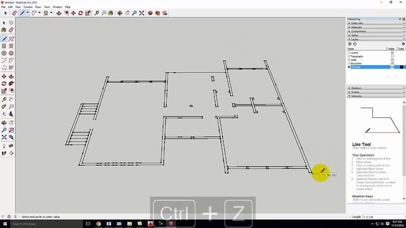Select the Push/Pull tool in top toolbar

pos(59,13)
